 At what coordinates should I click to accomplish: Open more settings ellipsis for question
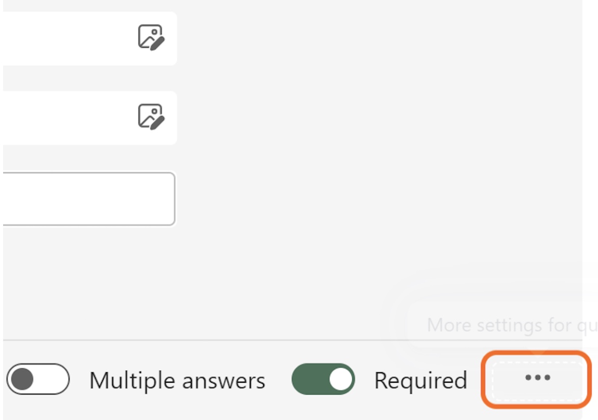click(537, 378)
